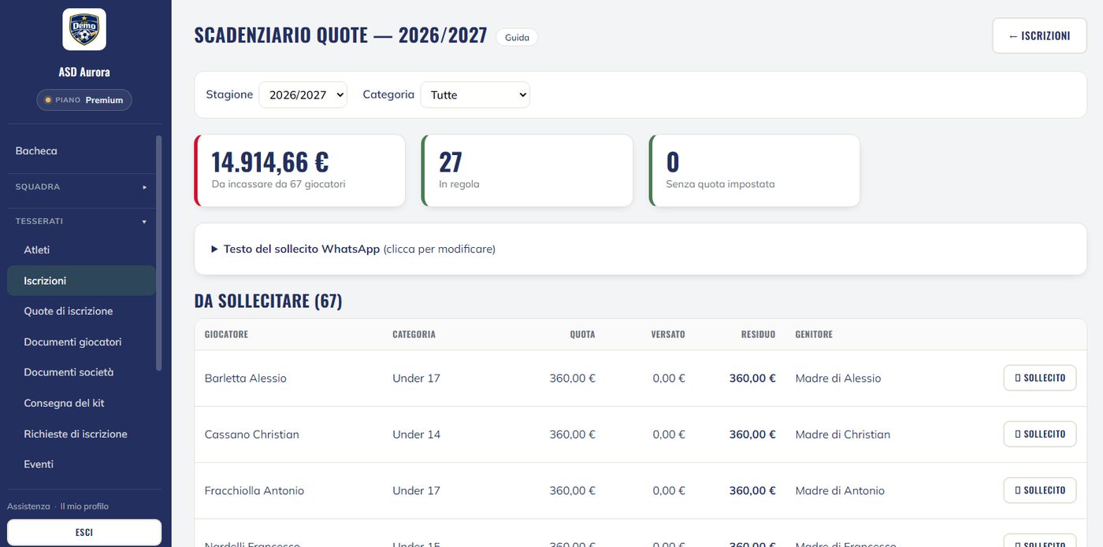Click Madre di Christian cell
This screenshot has height=547, width=1103.
coord(843,434)
